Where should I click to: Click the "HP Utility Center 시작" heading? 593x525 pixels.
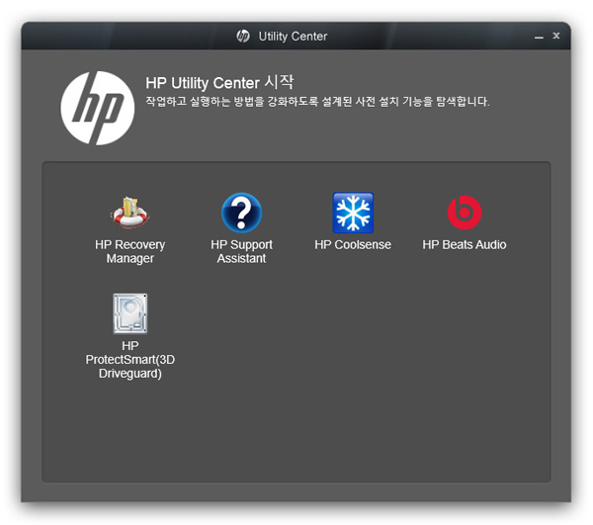(219, 82)
